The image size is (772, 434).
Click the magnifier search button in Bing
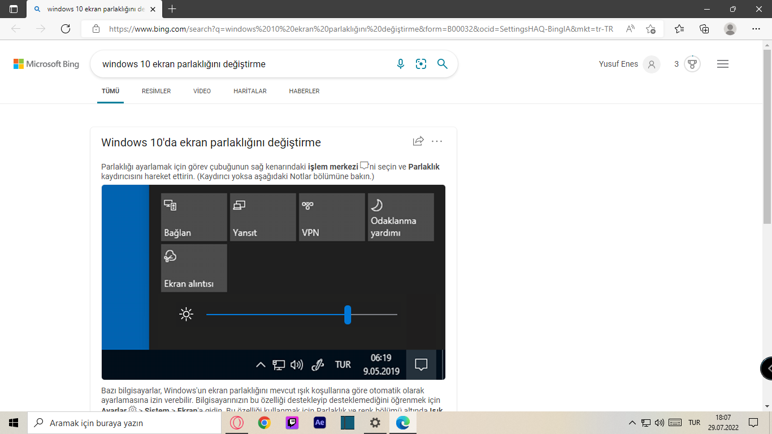pyautogui.click(x=443, y=64)
